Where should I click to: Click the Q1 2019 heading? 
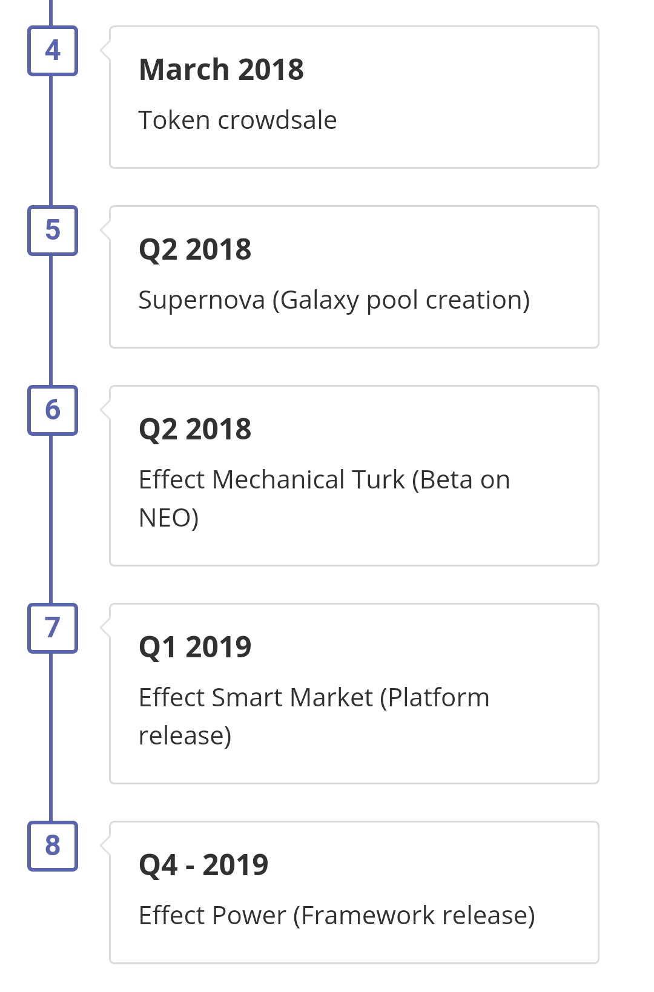pyautogui.click(x=195, y=647)
